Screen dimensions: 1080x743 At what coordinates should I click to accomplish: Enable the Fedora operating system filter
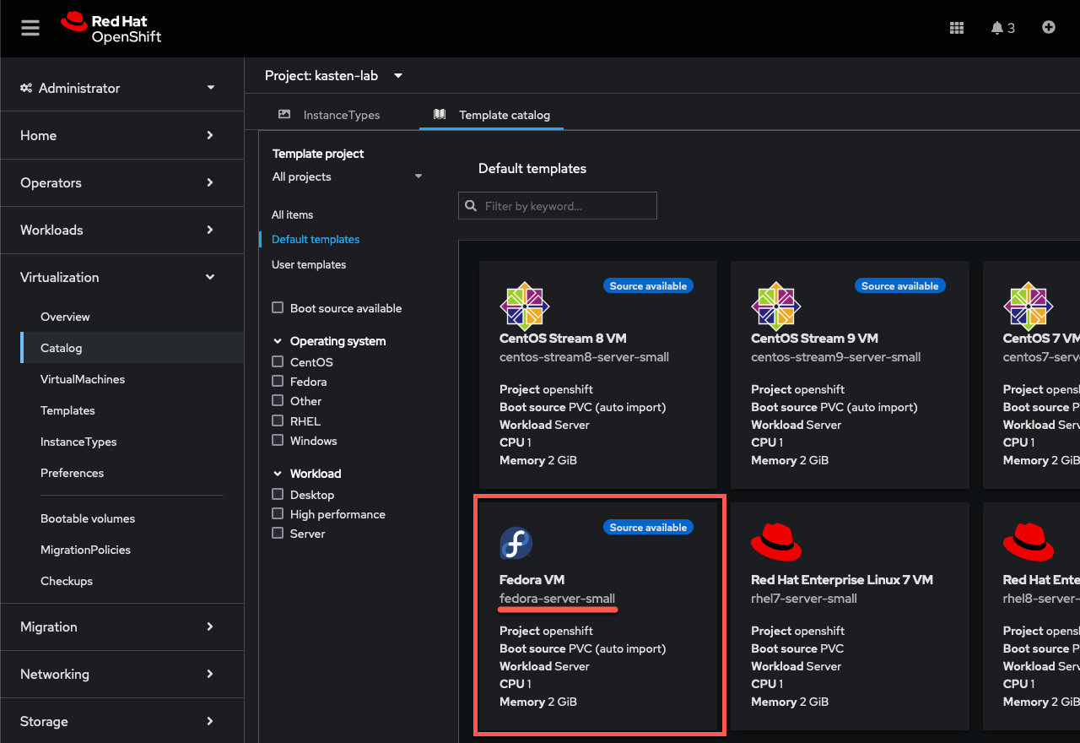(x=278, y=382)
